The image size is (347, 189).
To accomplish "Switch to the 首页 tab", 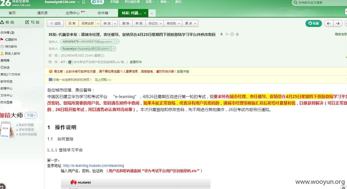I will coord(12,13).
